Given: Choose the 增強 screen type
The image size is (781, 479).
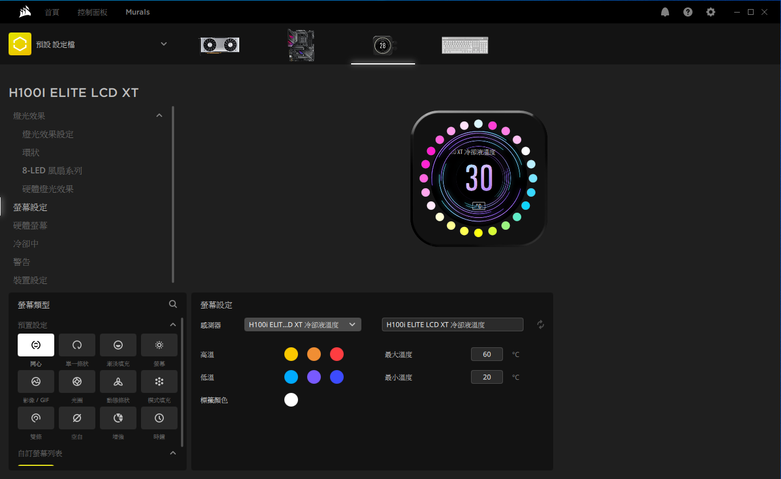Looking at the screenshot, I should (x=118, y=418).
